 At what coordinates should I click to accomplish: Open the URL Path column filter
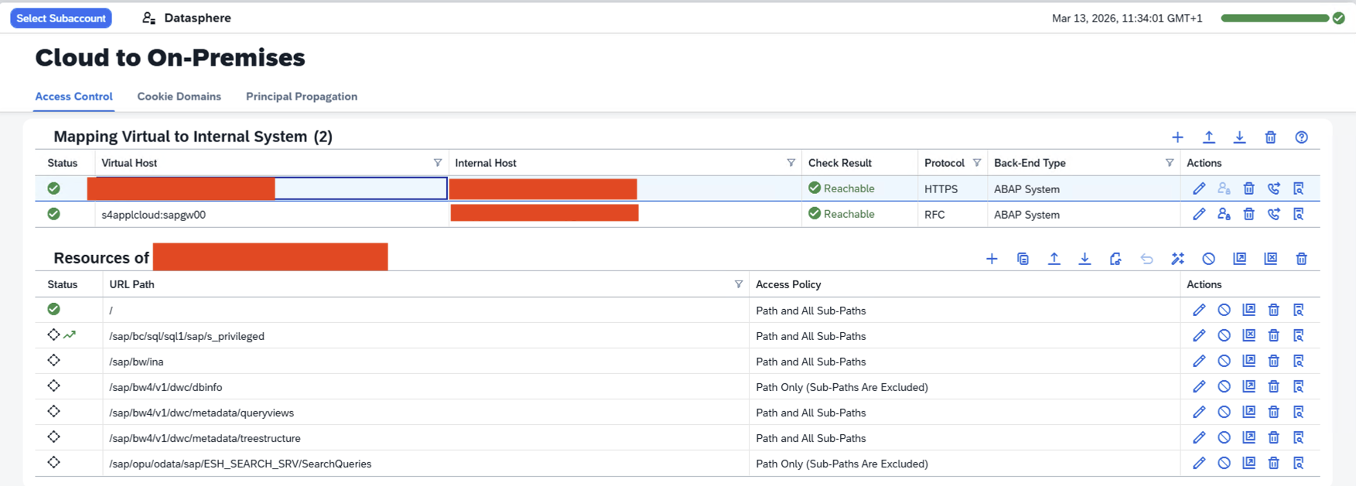coord(739,284)
